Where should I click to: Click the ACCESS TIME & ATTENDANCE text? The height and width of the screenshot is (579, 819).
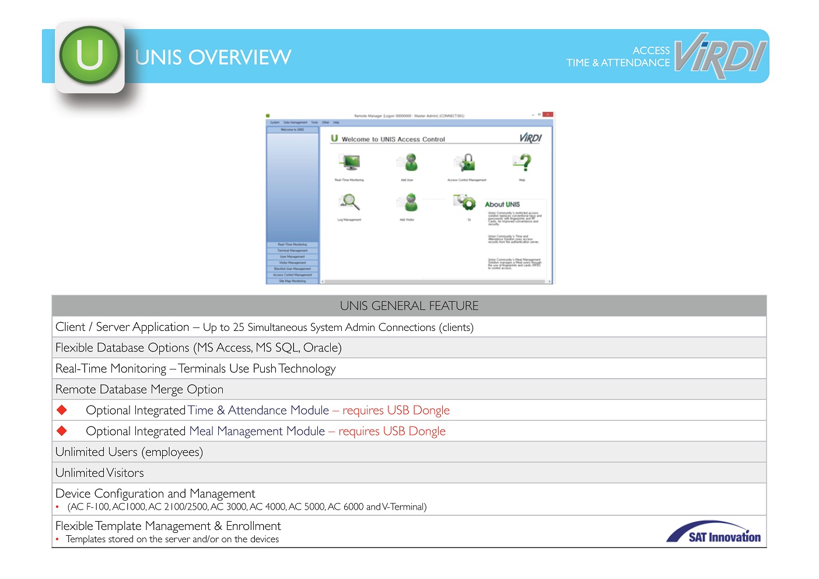pos(618,57)
